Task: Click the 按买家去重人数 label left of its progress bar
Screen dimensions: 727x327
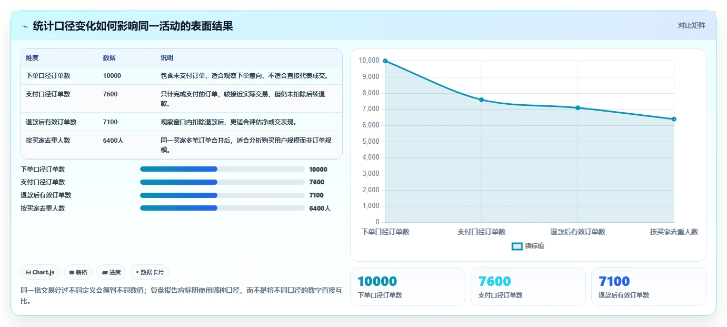Action: coord(43,209)
